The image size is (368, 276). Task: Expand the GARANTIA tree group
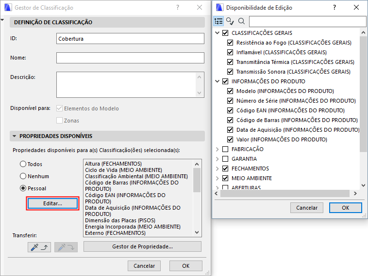[x=217, y=159]
